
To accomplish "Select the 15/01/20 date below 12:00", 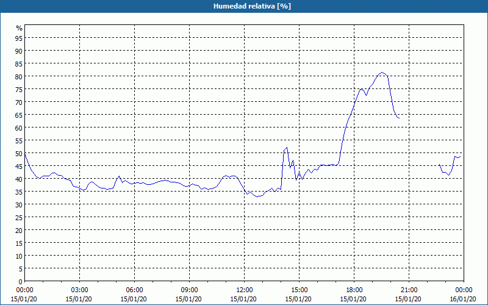I will coord(243,299).
